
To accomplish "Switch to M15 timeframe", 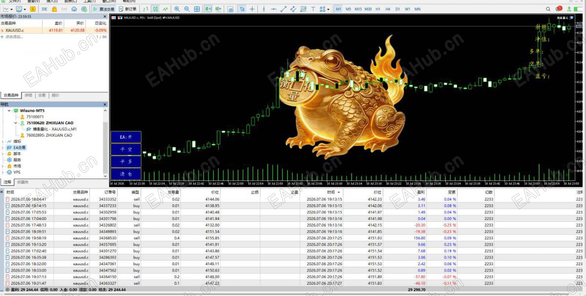I will [x=358, y=9].
